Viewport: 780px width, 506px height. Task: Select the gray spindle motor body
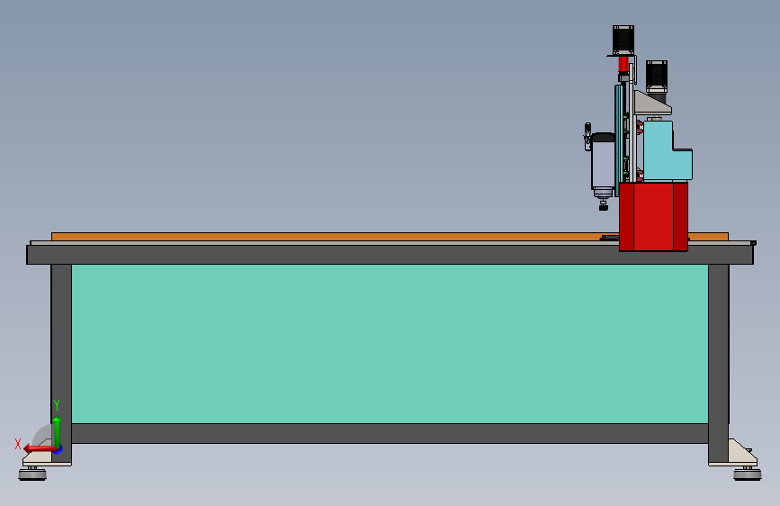click(x=603, y=163)
